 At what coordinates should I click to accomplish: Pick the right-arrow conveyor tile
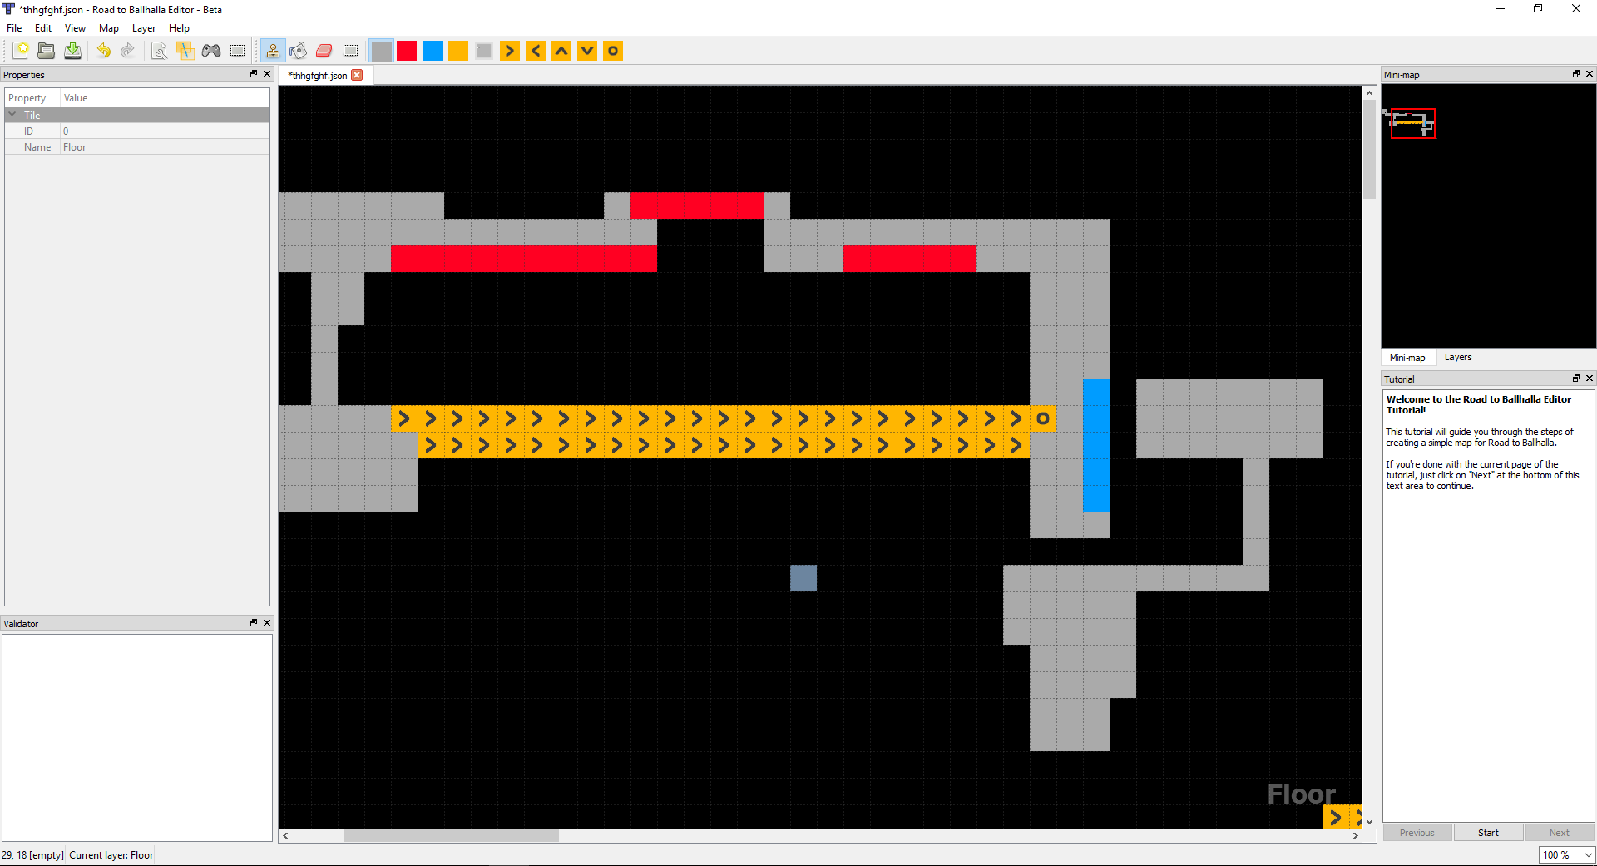coord(510,51)
